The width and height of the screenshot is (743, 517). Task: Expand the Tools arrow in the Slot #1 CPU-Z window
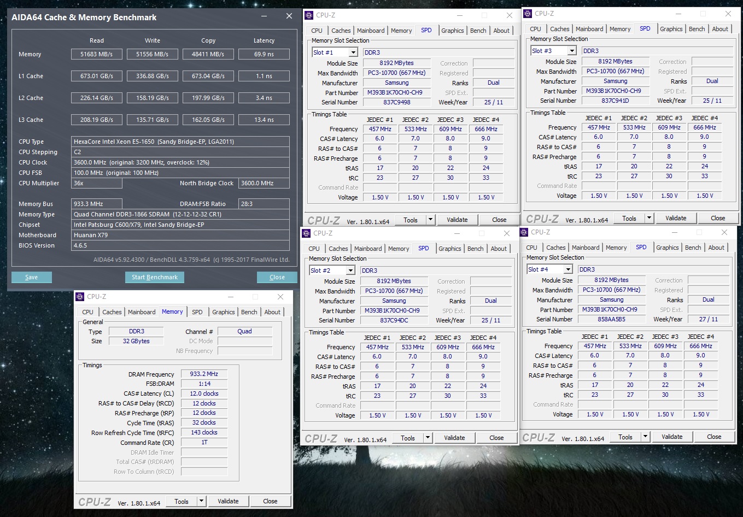click(430, 220)
